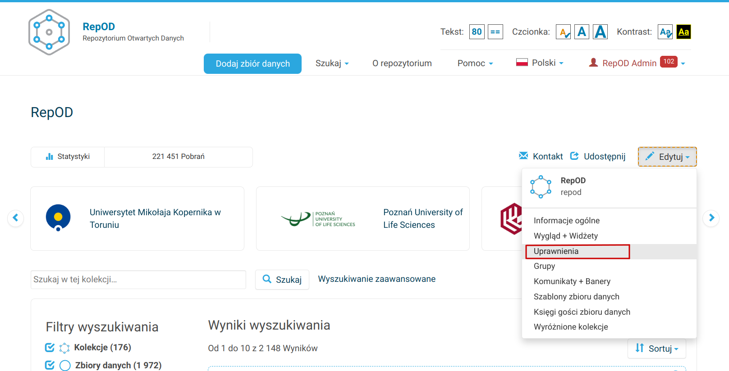Viewport: 729px width, 371px height.
Task: Open the Sortuj dropdown
Action: (657, 348)
